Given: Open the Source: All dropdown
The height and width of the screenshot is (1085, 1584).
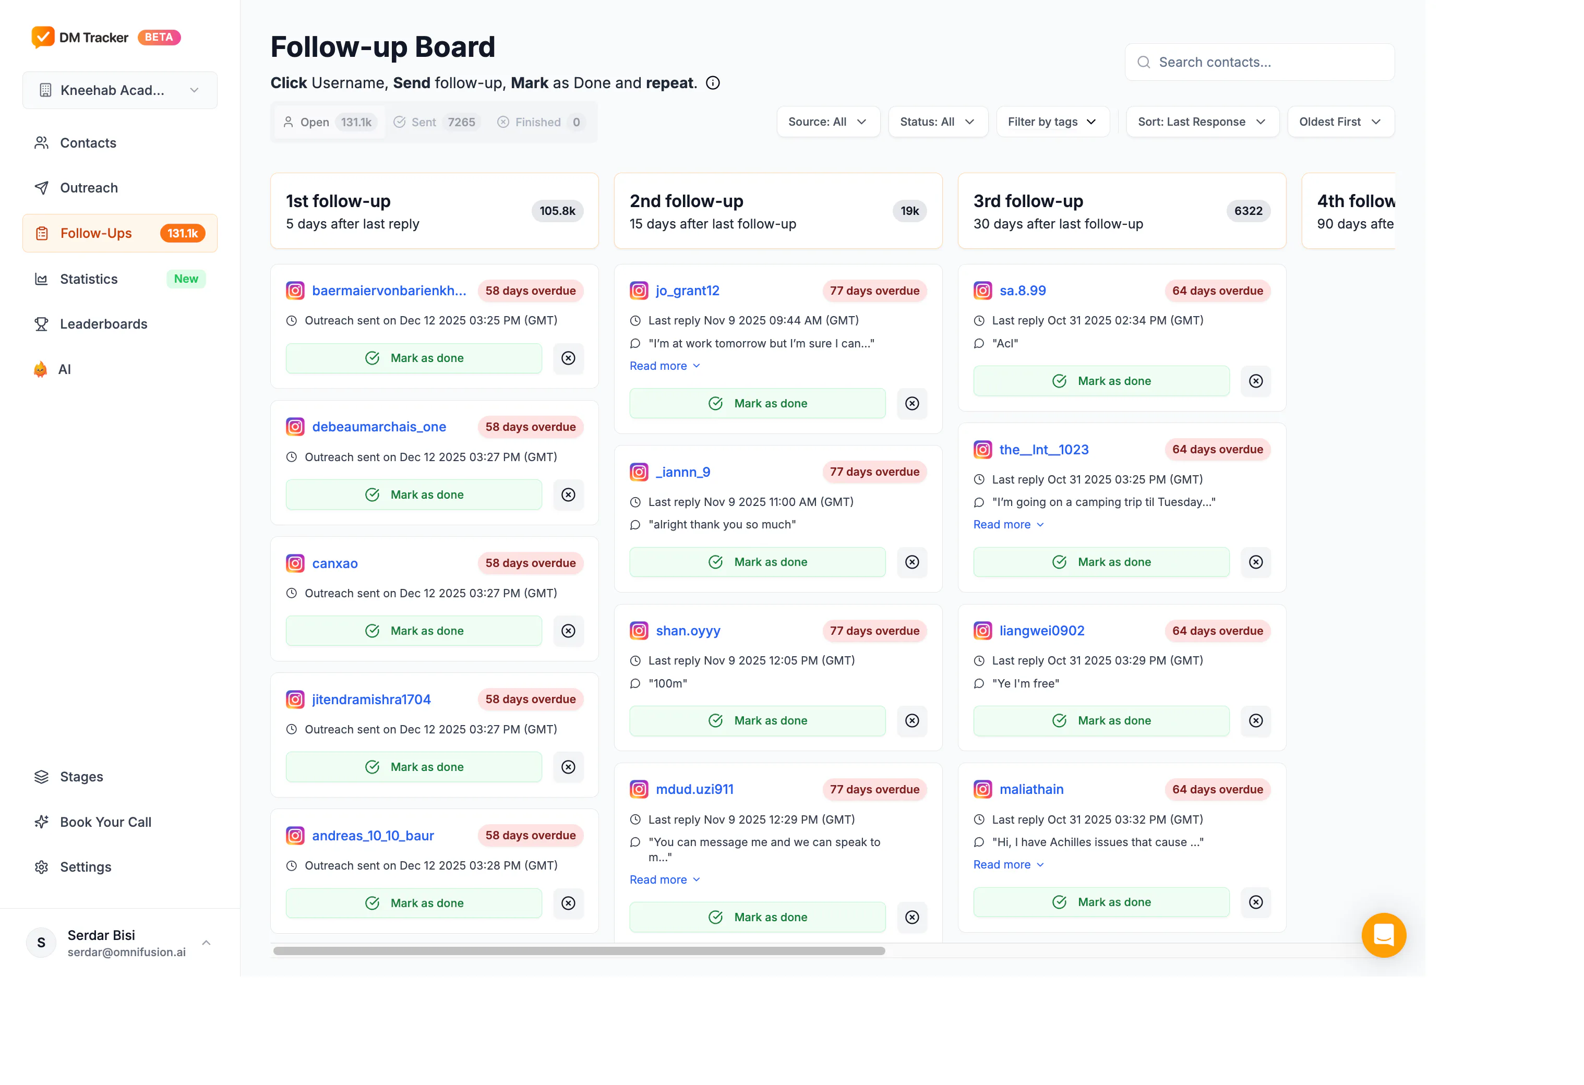Looking at the screenshot, I should (828, 122).
